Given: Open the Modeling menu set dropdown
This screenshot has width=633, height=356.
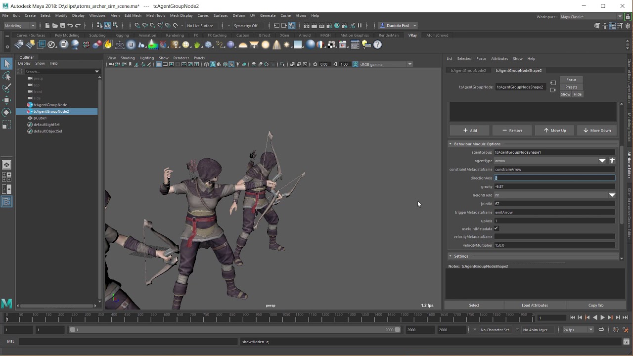Looking at the screenshot, I should tap(20, 26).
